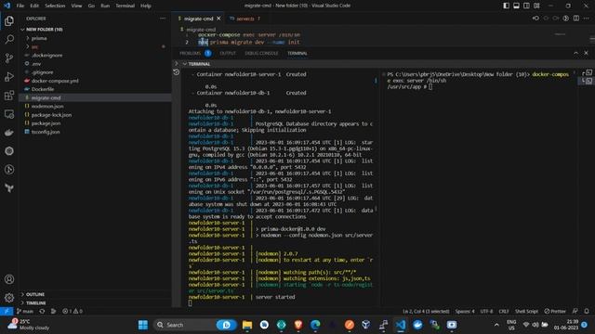Toggle the primary side bar layout
This screenshot has width=595, height=334.
pos(506,6)
